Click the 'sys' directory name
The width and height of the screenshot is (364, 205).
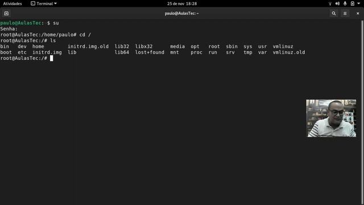pos(248,47)
